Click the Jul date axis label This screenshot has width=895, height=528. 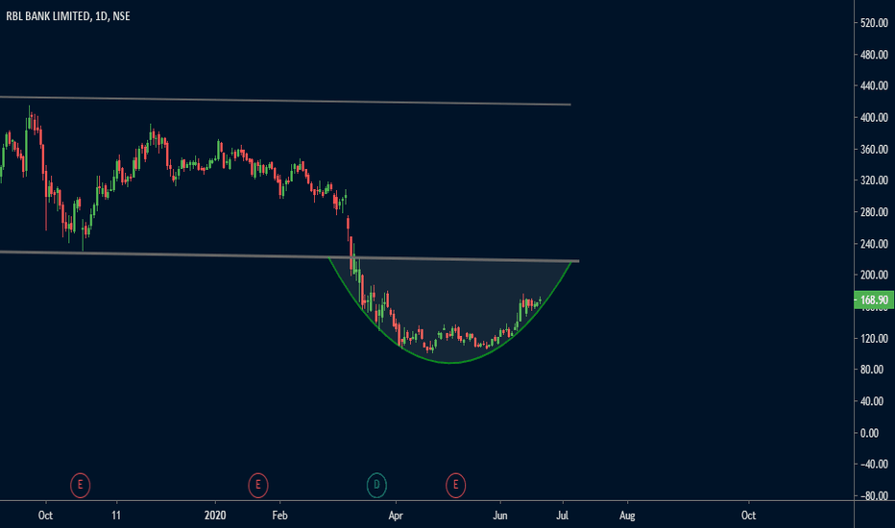pyautogui.click(x=562, y=516)
